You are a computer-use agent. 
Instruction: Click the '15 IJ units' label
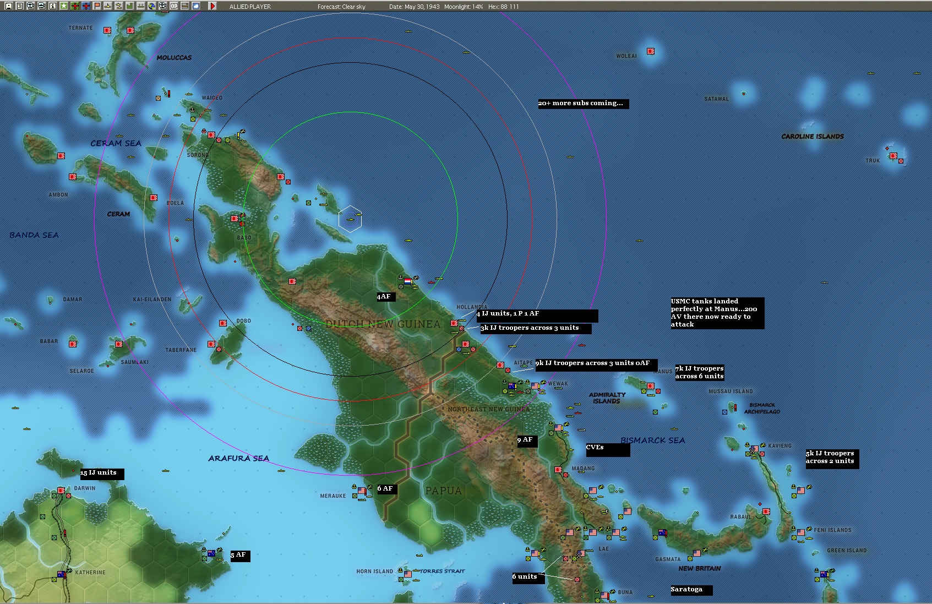(x=102, y=474)
